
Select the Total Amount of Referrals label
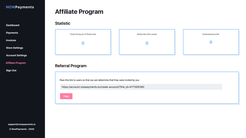tap(83, 34)
